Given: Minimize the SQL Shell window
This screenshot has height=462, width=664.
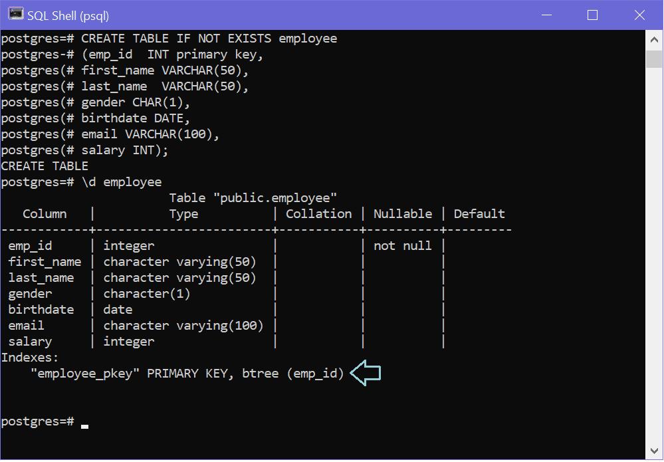Looking at the screenshot, I should tap(546, 15).
